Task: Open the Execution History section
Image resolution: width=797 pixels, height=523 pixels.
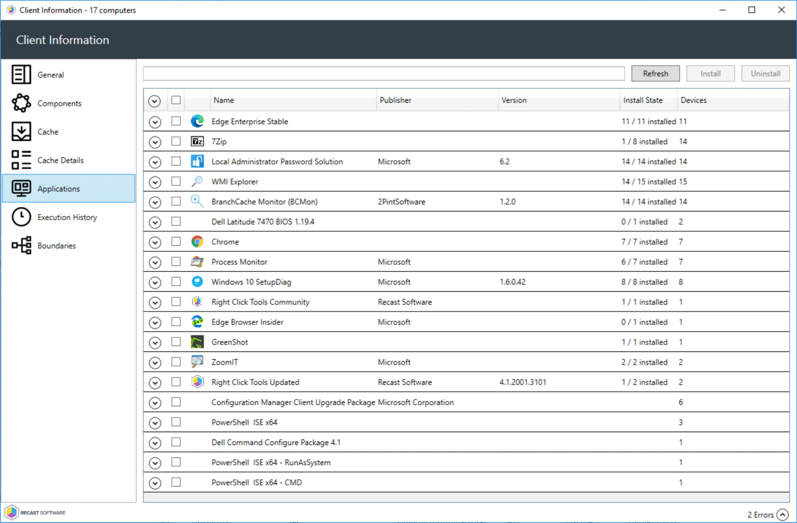Action: 68,217
